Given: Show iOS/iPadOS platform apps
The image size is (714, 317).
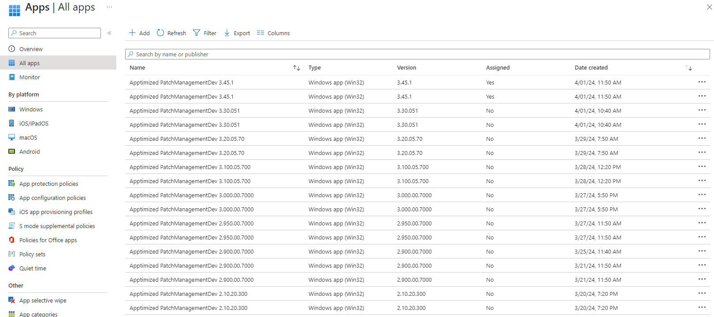Looking at the screenshot, I should click(x=33, y=123).
